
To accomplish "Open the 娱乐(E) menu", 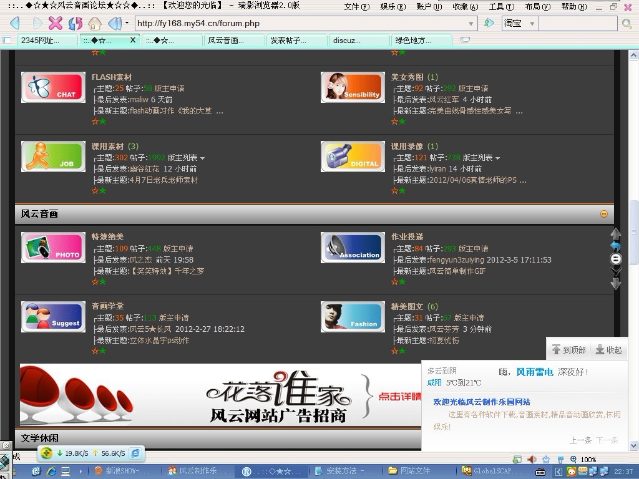I will (x=393, y=6).
